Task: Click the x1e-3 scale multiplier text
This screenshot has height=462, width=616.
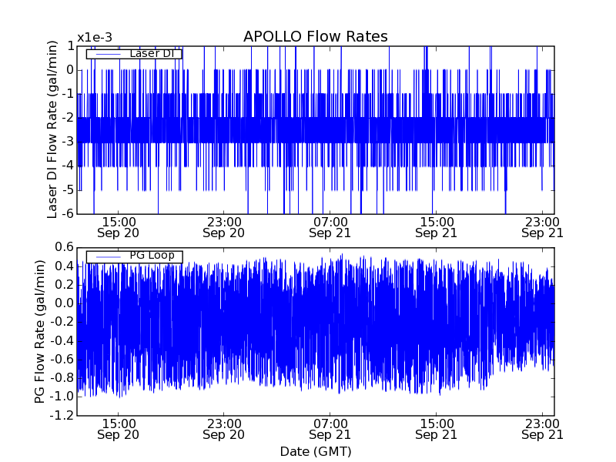Action: click(94, 38)
